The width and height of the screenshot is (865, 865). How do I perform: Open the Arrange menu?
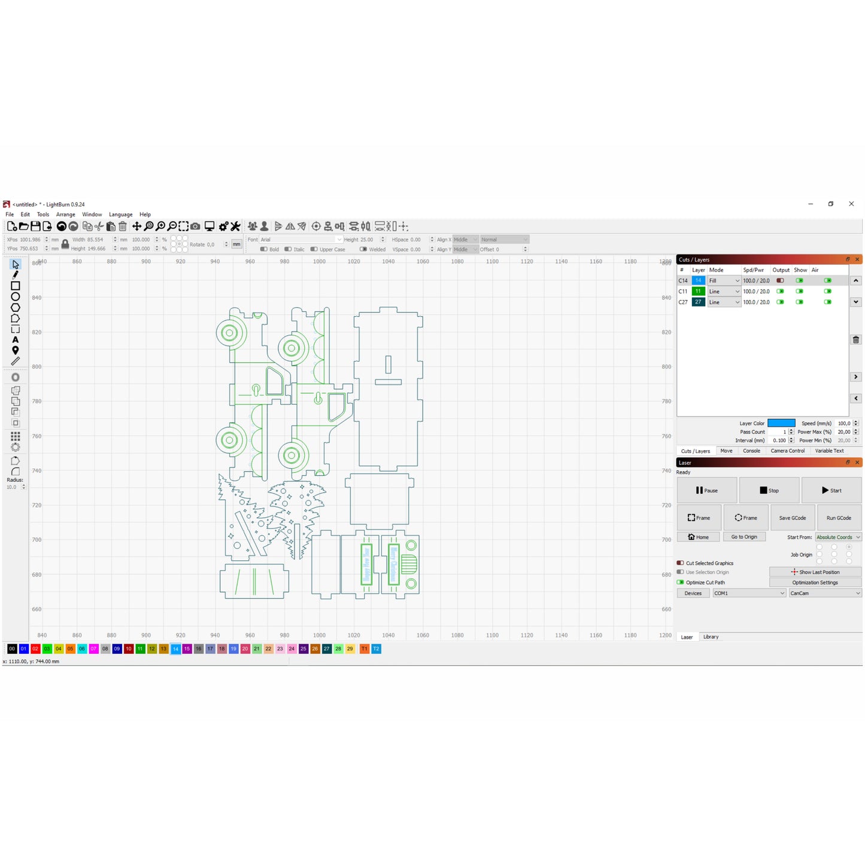[65, 214]
